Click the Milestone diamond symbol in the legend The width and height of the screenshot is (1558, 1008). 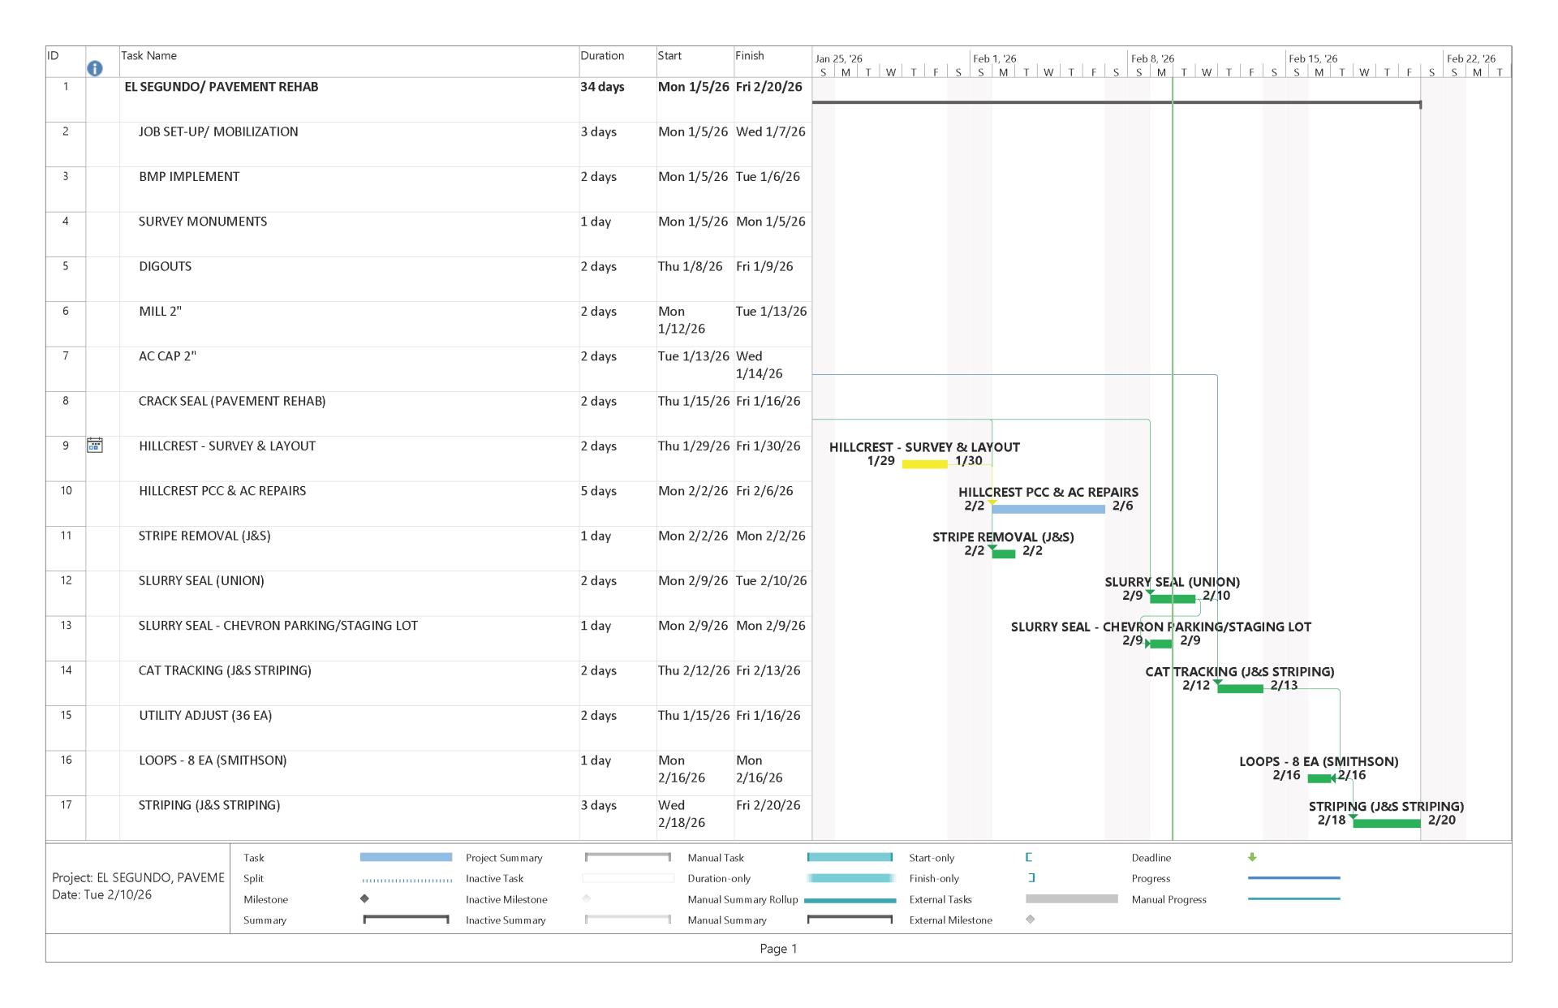[x=365, y=899]
